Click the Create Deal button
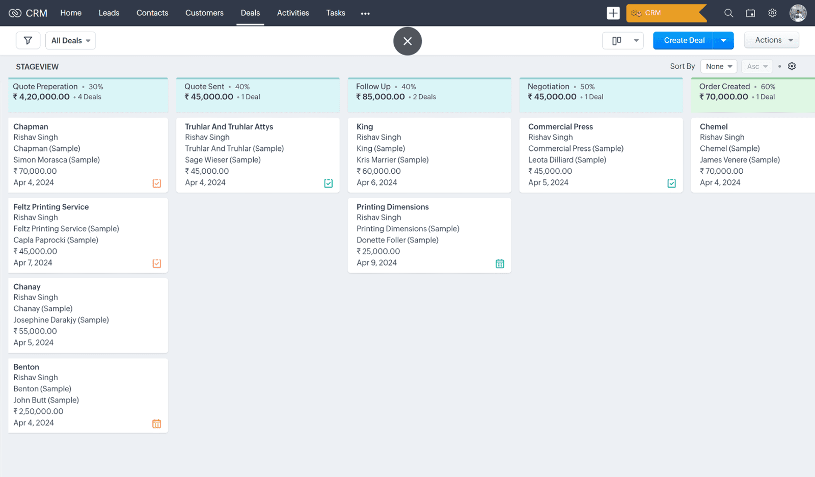The image size is (815, 477). pyautogui.click(x=684, y=41)
